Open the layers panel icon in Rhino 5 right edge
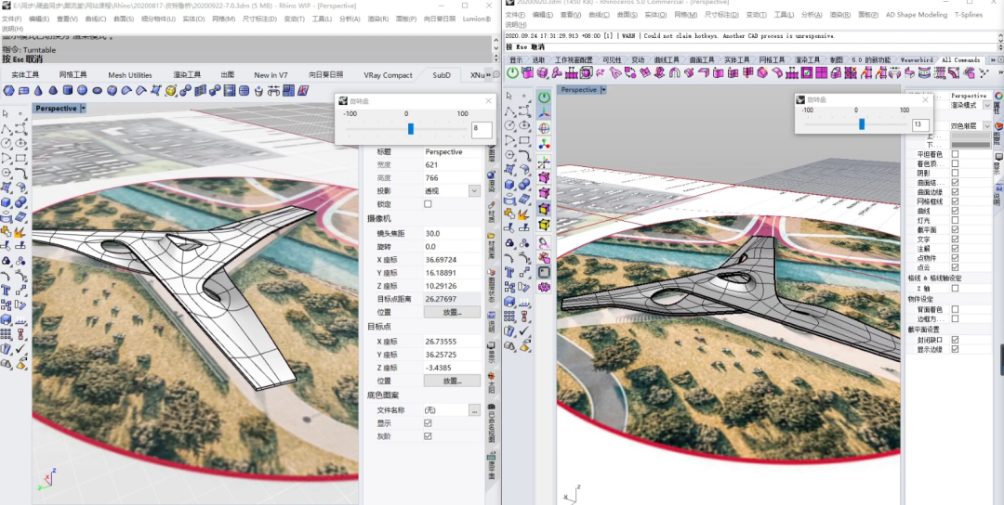Image resolution: width=1004 pixels, height=505 pixels. (997, 125)
